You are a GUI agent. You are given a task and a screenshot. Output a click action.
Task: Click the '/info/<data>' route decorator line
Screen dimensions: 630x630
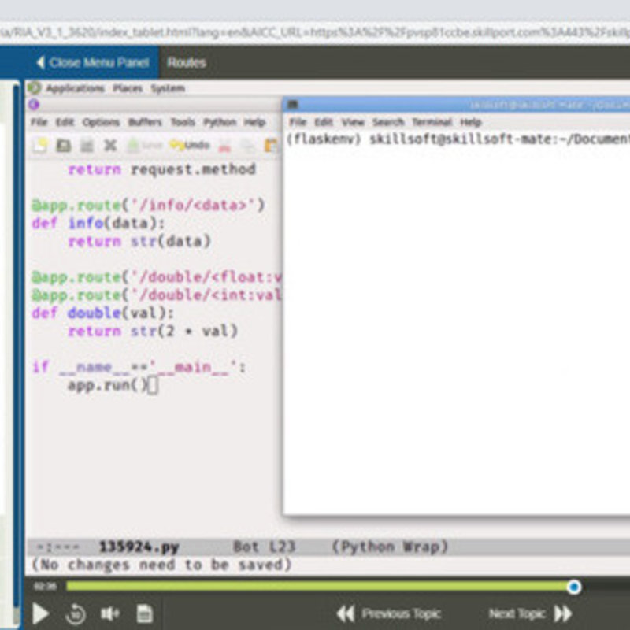pyautogui.click(x=148, y=206)
